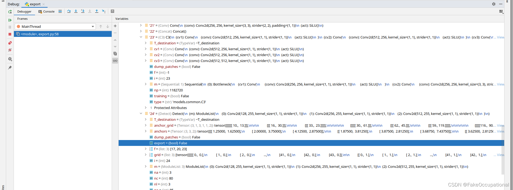Open the MainThread thread dropdown
Image resolution: width=513 pixels, height=190 pixels.
[55, 26]
